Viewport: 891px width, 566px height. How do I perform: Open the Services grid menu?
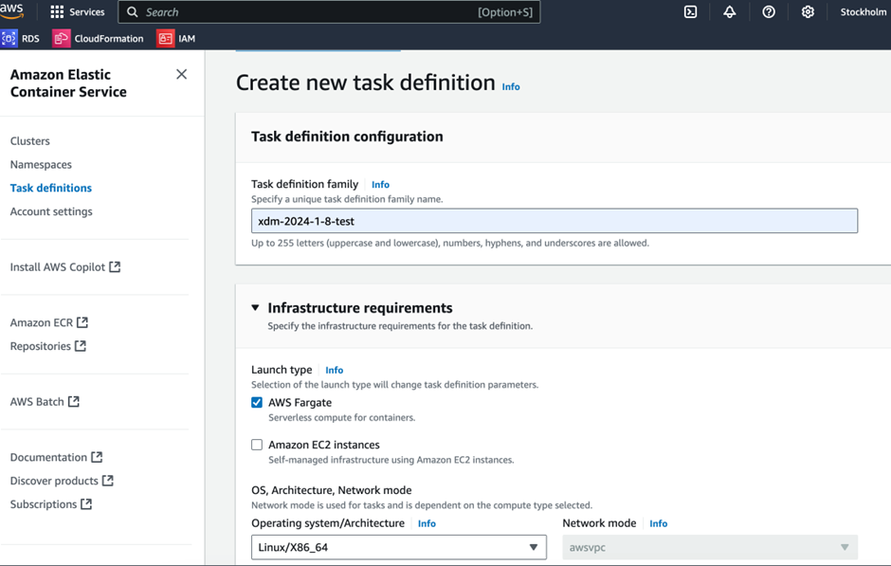tap(57, 12)
